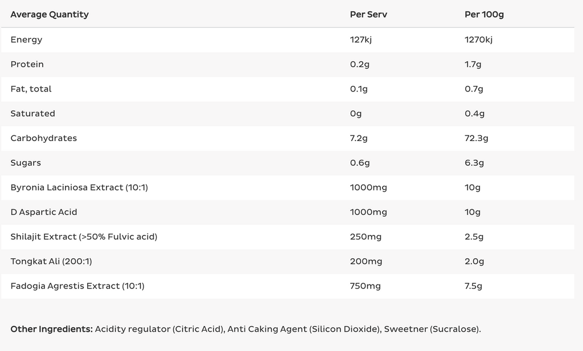Screen dimensions: 583x351
Task: Click the Byronia Laciniosa Extract (10:1) label
Action: (79, 187)
